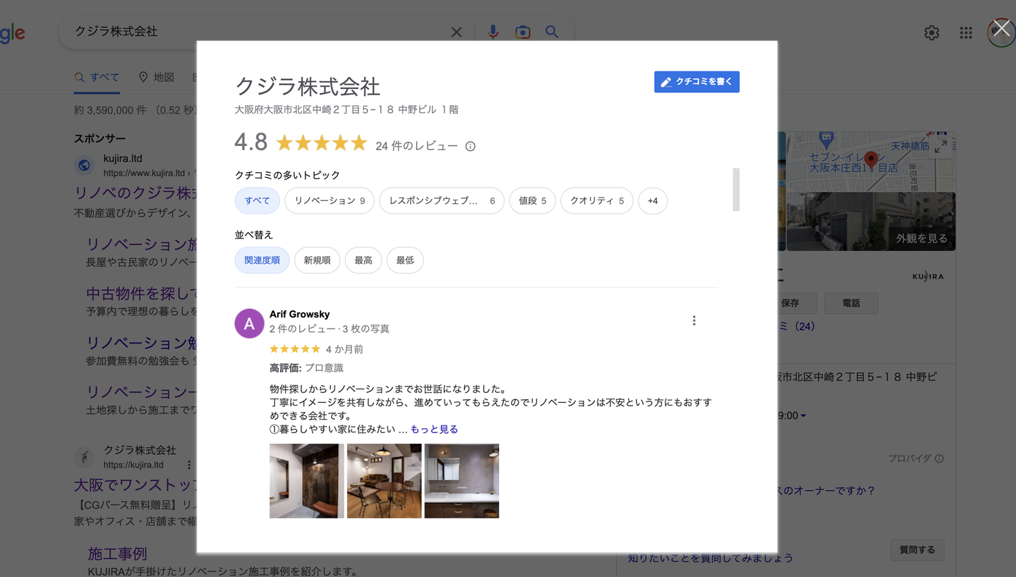The width and height of the screenshot is (1016, 577).
Task: Clear the search box with the X icon
Action: 456,32
